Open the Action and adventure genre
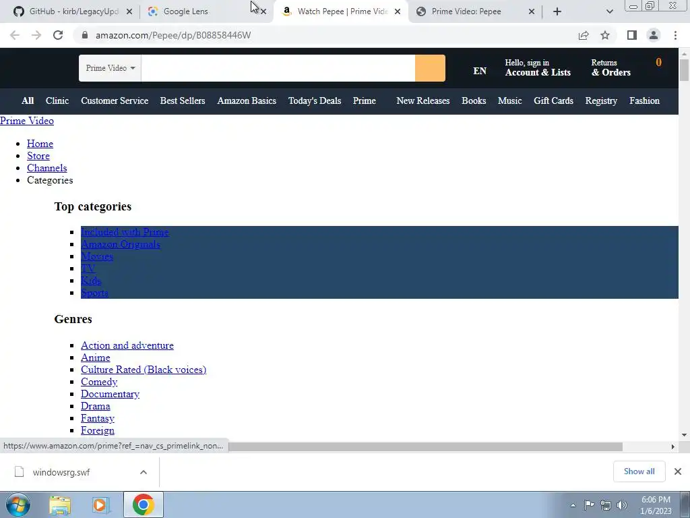Screen dimensions: 690x518 [x=127, y=345]
